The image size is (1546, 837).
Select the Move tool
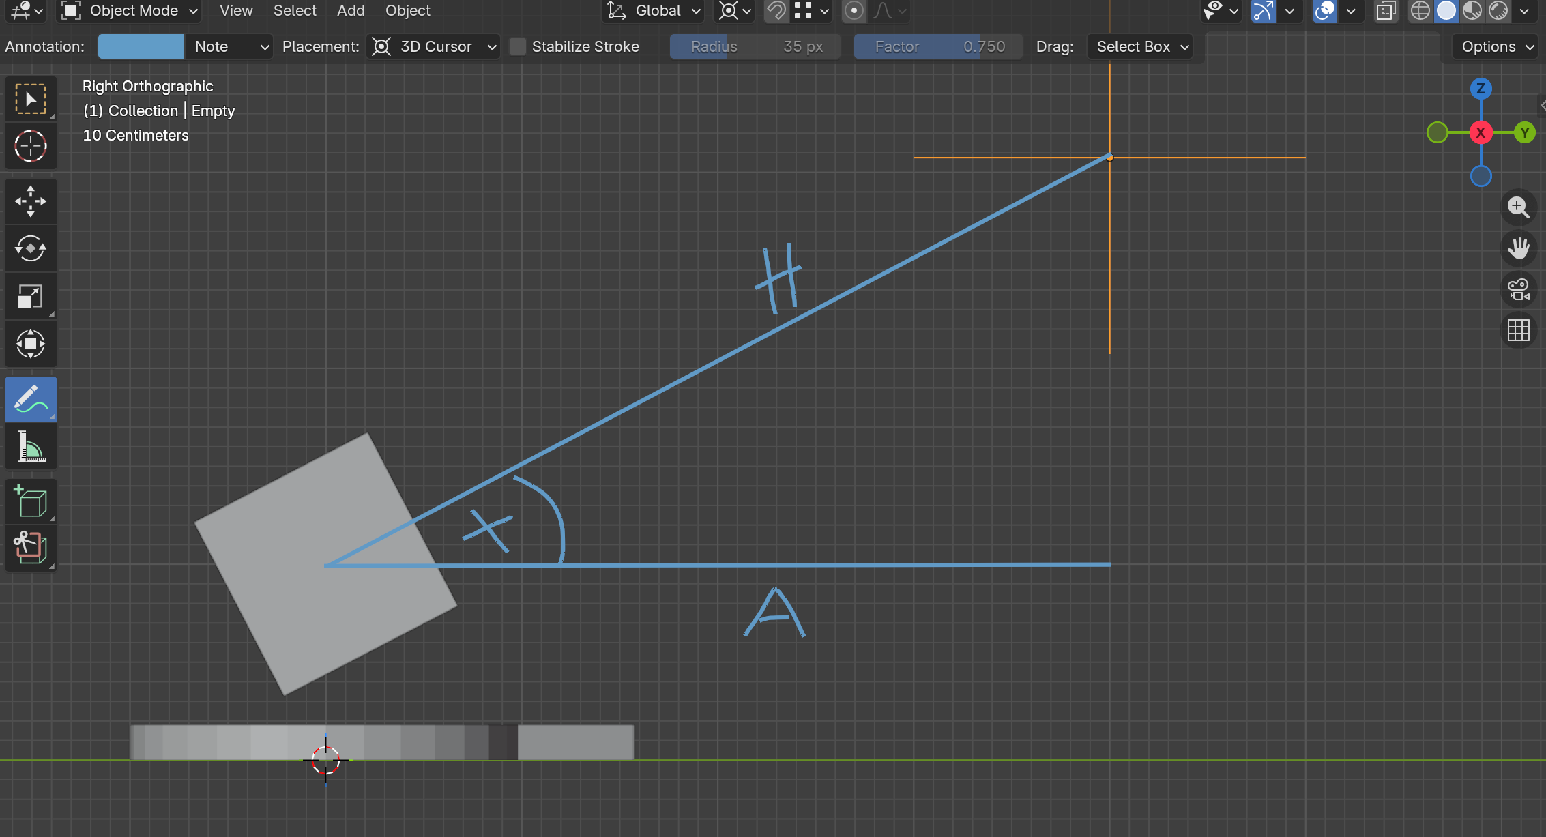31,201
